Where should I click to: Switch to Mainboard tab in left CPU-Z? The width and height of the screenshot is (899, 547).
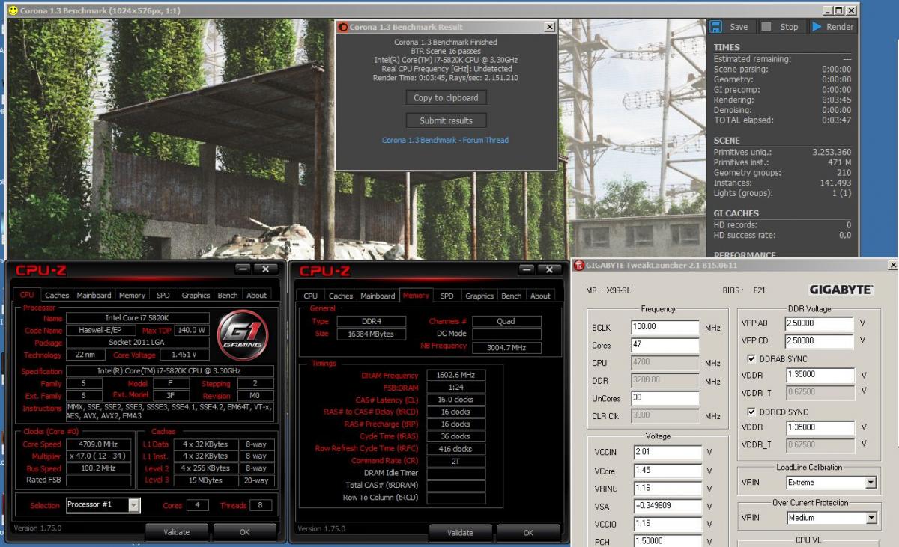94,295
